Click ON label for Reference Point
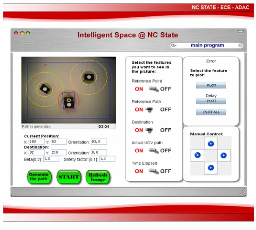This screenshot has height=230, width=256. click(139, 89)
